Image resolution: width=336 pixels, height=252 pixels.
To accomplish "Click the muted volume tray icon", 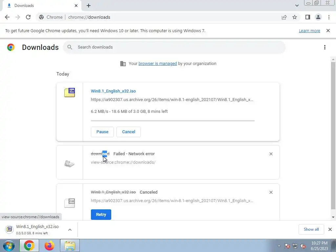I will 303,246.
